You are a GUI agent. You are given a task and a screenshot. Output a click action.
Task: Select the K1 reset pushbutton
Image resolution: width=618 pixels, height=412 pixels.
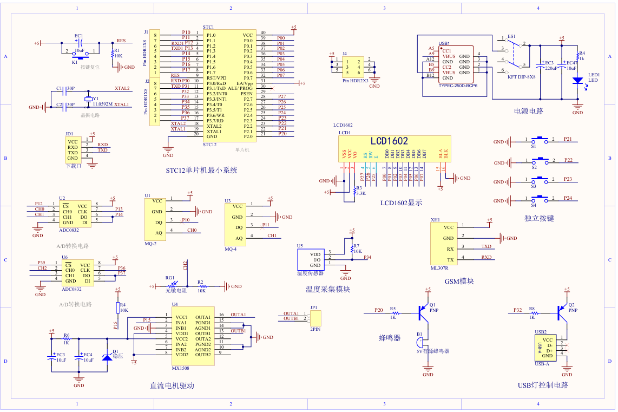pyautogui.click(x=80, y=57)
